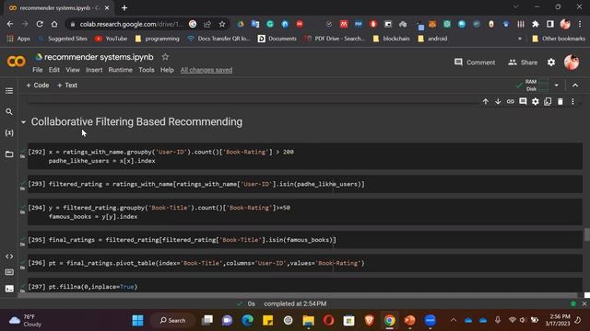
Task: Open the YouTube bookmark
Action: [x=111, y=39]
